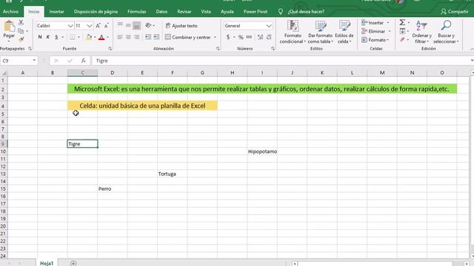Toggle italic (K) formatting
The width and height of the screenshot is (474, 266).
click(48, 37)
